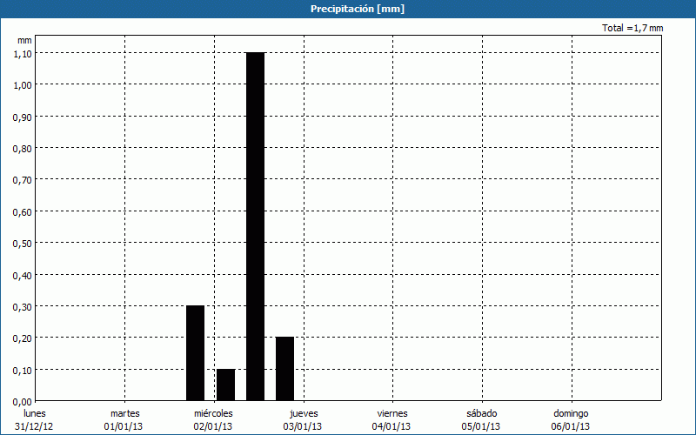Click the domingo day label
Image resolution: width=696 pixels, height=435 pixels.
pyautogui.click(x=571, y=413)
